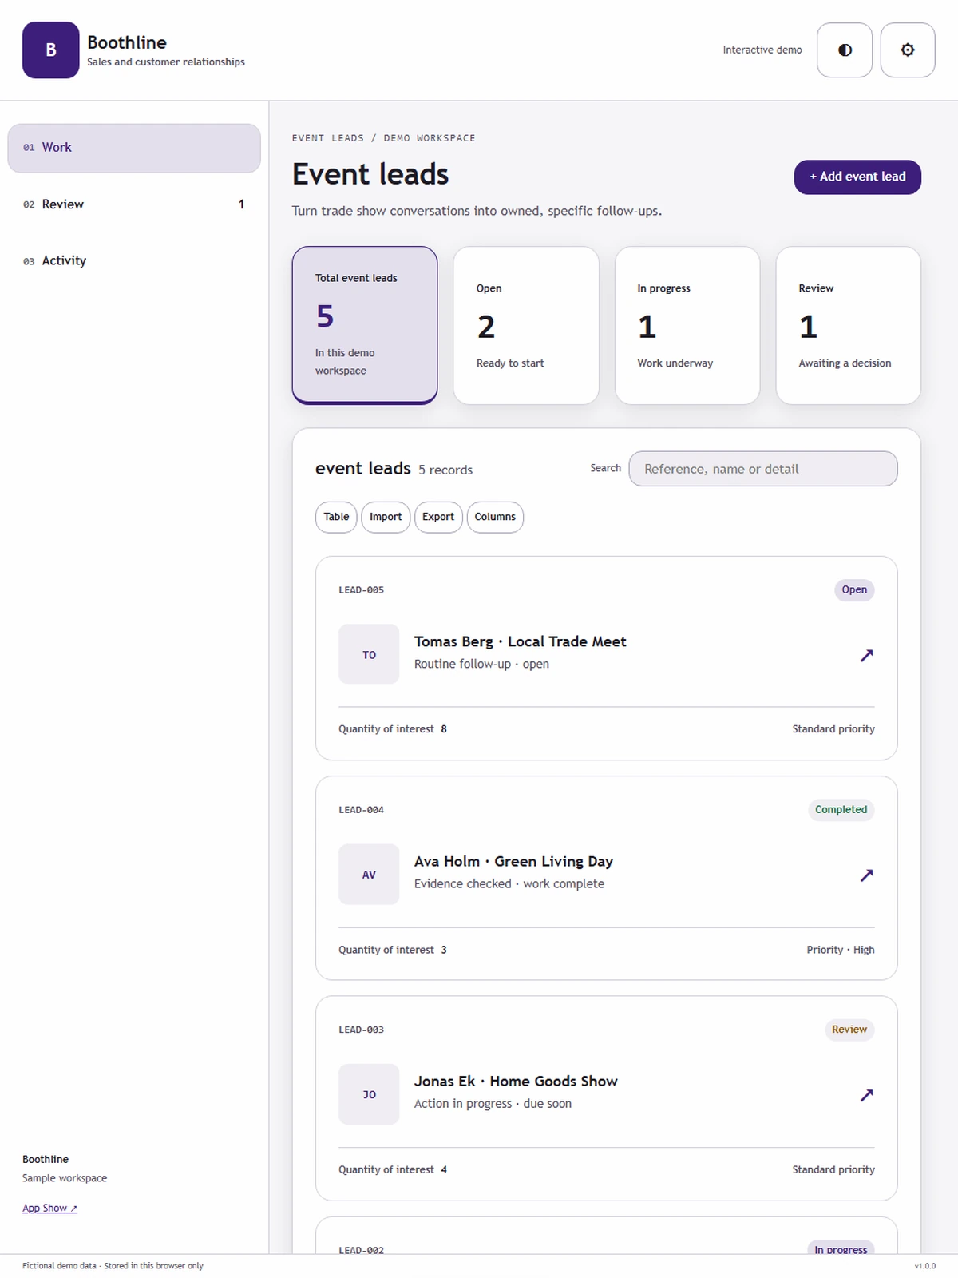Screen dimensions: 958x1278
Task: Click the Review count badge 1 in sidebar
Action: 241,204
